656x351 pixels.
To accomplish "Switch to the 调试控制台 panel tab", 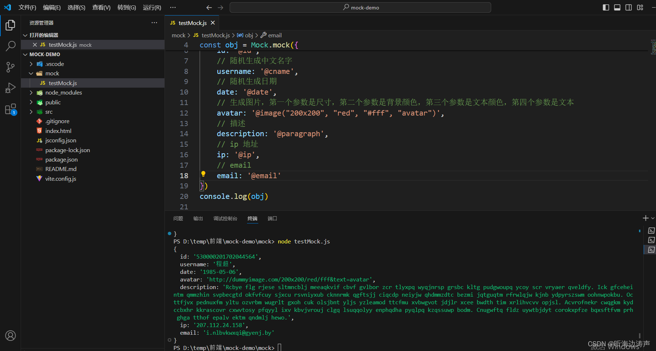I will (x=225, y=218).
